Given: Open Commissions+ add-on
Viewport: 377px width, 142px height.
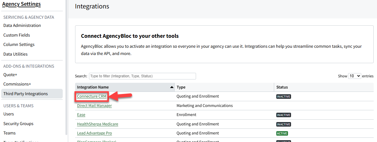Looking at the screenshot, I should (17, 84).
